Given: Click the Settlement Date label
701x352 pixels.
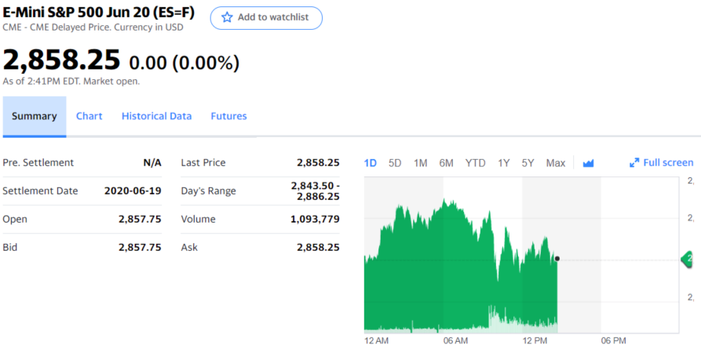Looking at the screenshot, I should (x=40, y=191).
